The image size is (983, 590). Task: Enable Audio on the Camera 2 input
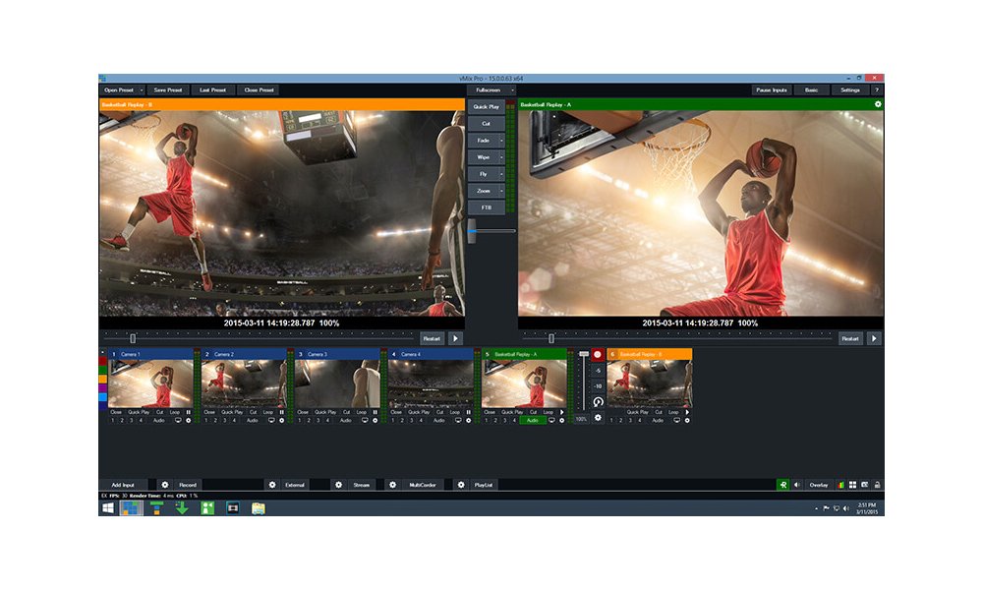click(x=254, y=420)
